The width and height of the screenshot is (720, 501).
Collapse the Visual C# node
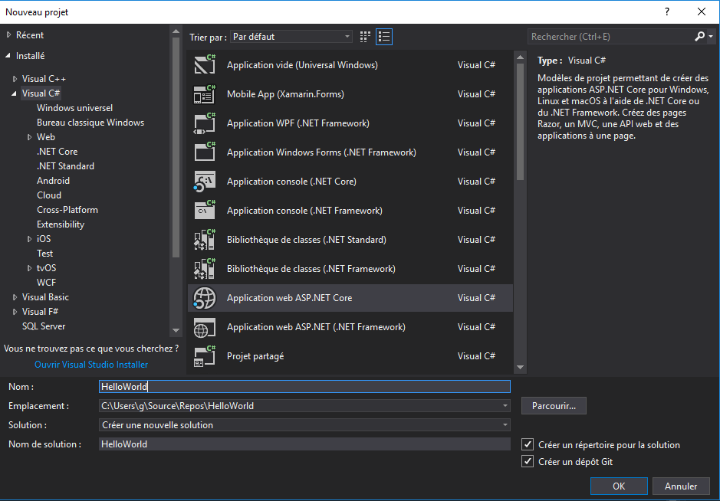[x=15, y=93]
